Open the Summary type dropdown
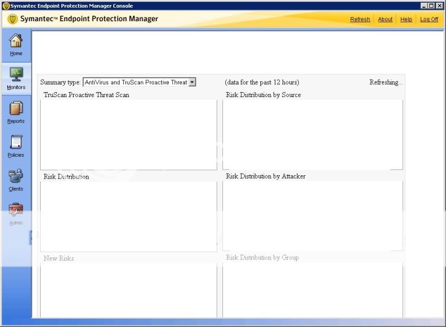 (192, 81)
